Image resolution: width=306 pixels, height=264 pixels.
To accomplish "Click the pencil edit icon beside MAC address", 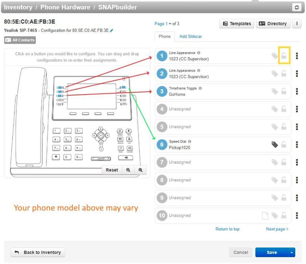I will [x=112, y=31].
